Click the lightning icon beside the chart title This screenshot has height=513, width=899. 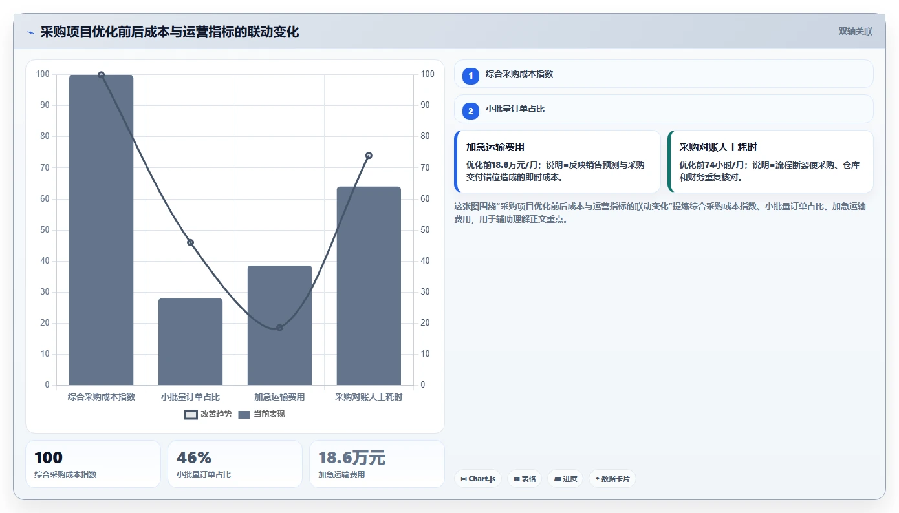point(30,32)
